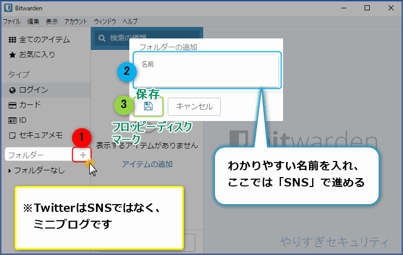Image resolution: width=403 pixels, height=255 pixels.
Task: Click the キャンセル button
Action: click(194, 106)
